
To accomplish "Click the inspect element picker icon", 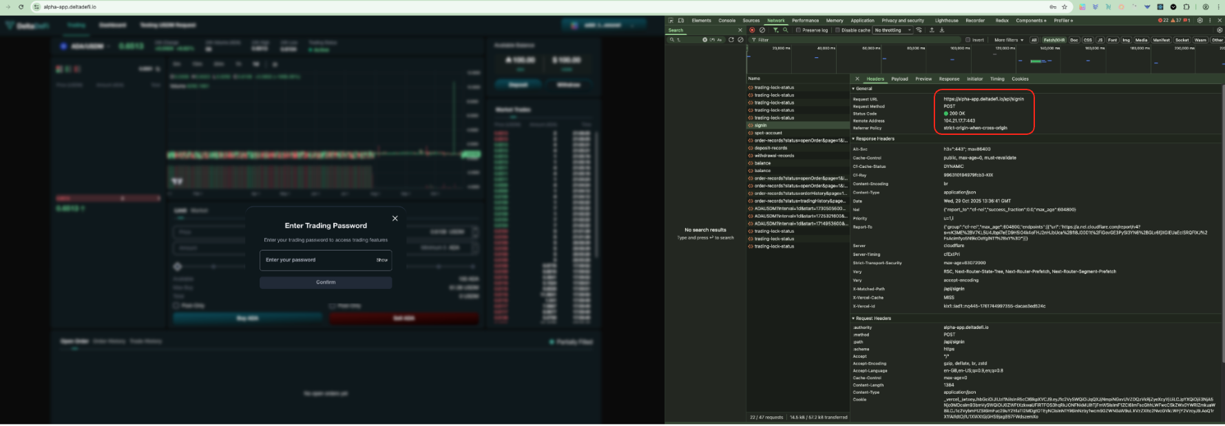I will coord(671,21).
